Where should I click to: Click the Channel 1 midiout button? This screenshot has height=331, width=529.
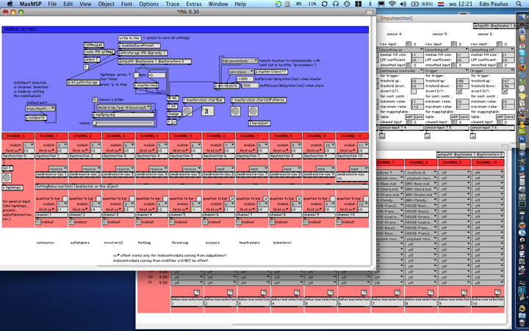point(37,222)
